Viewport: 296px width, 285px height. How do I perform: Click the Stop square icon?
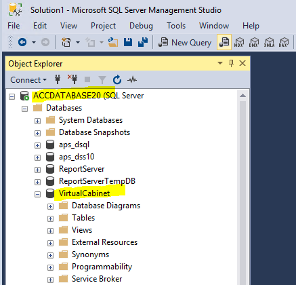point(87,79)
